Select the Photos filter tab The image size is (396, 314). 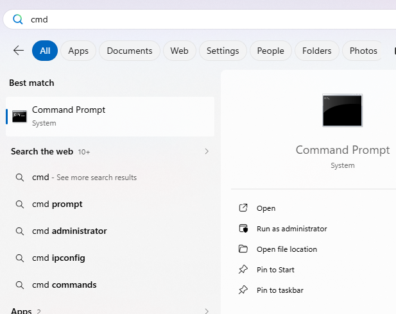(363, 51)
